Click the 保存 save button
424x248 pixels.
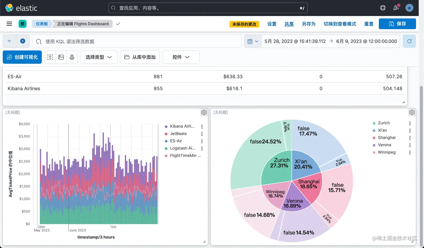pyautogui.click(x=397, y=24)
